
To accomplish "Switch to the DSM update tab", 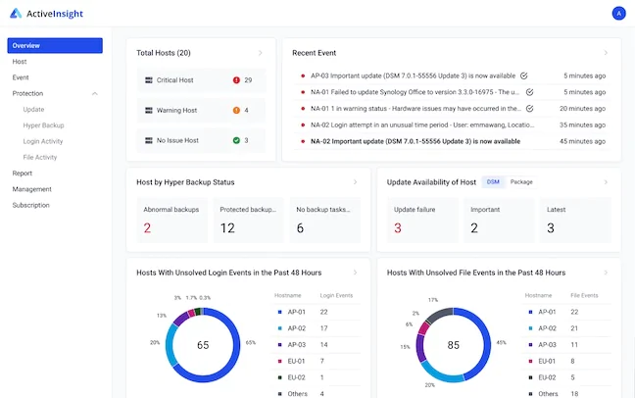I will [x=493, y=182].
